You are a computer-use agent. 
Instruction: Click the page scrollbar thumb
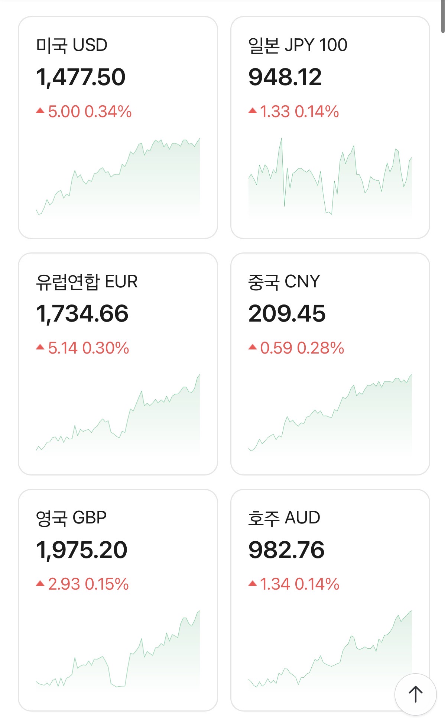pos(443,17)
